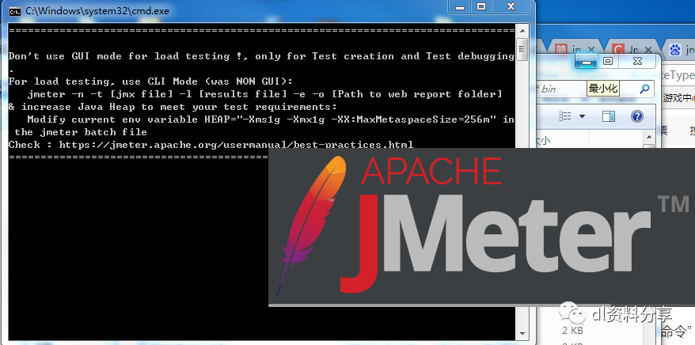Click Explorer file list scrollbar up arrow
Viewport: 695px width, 345px height.
point(649,138)
